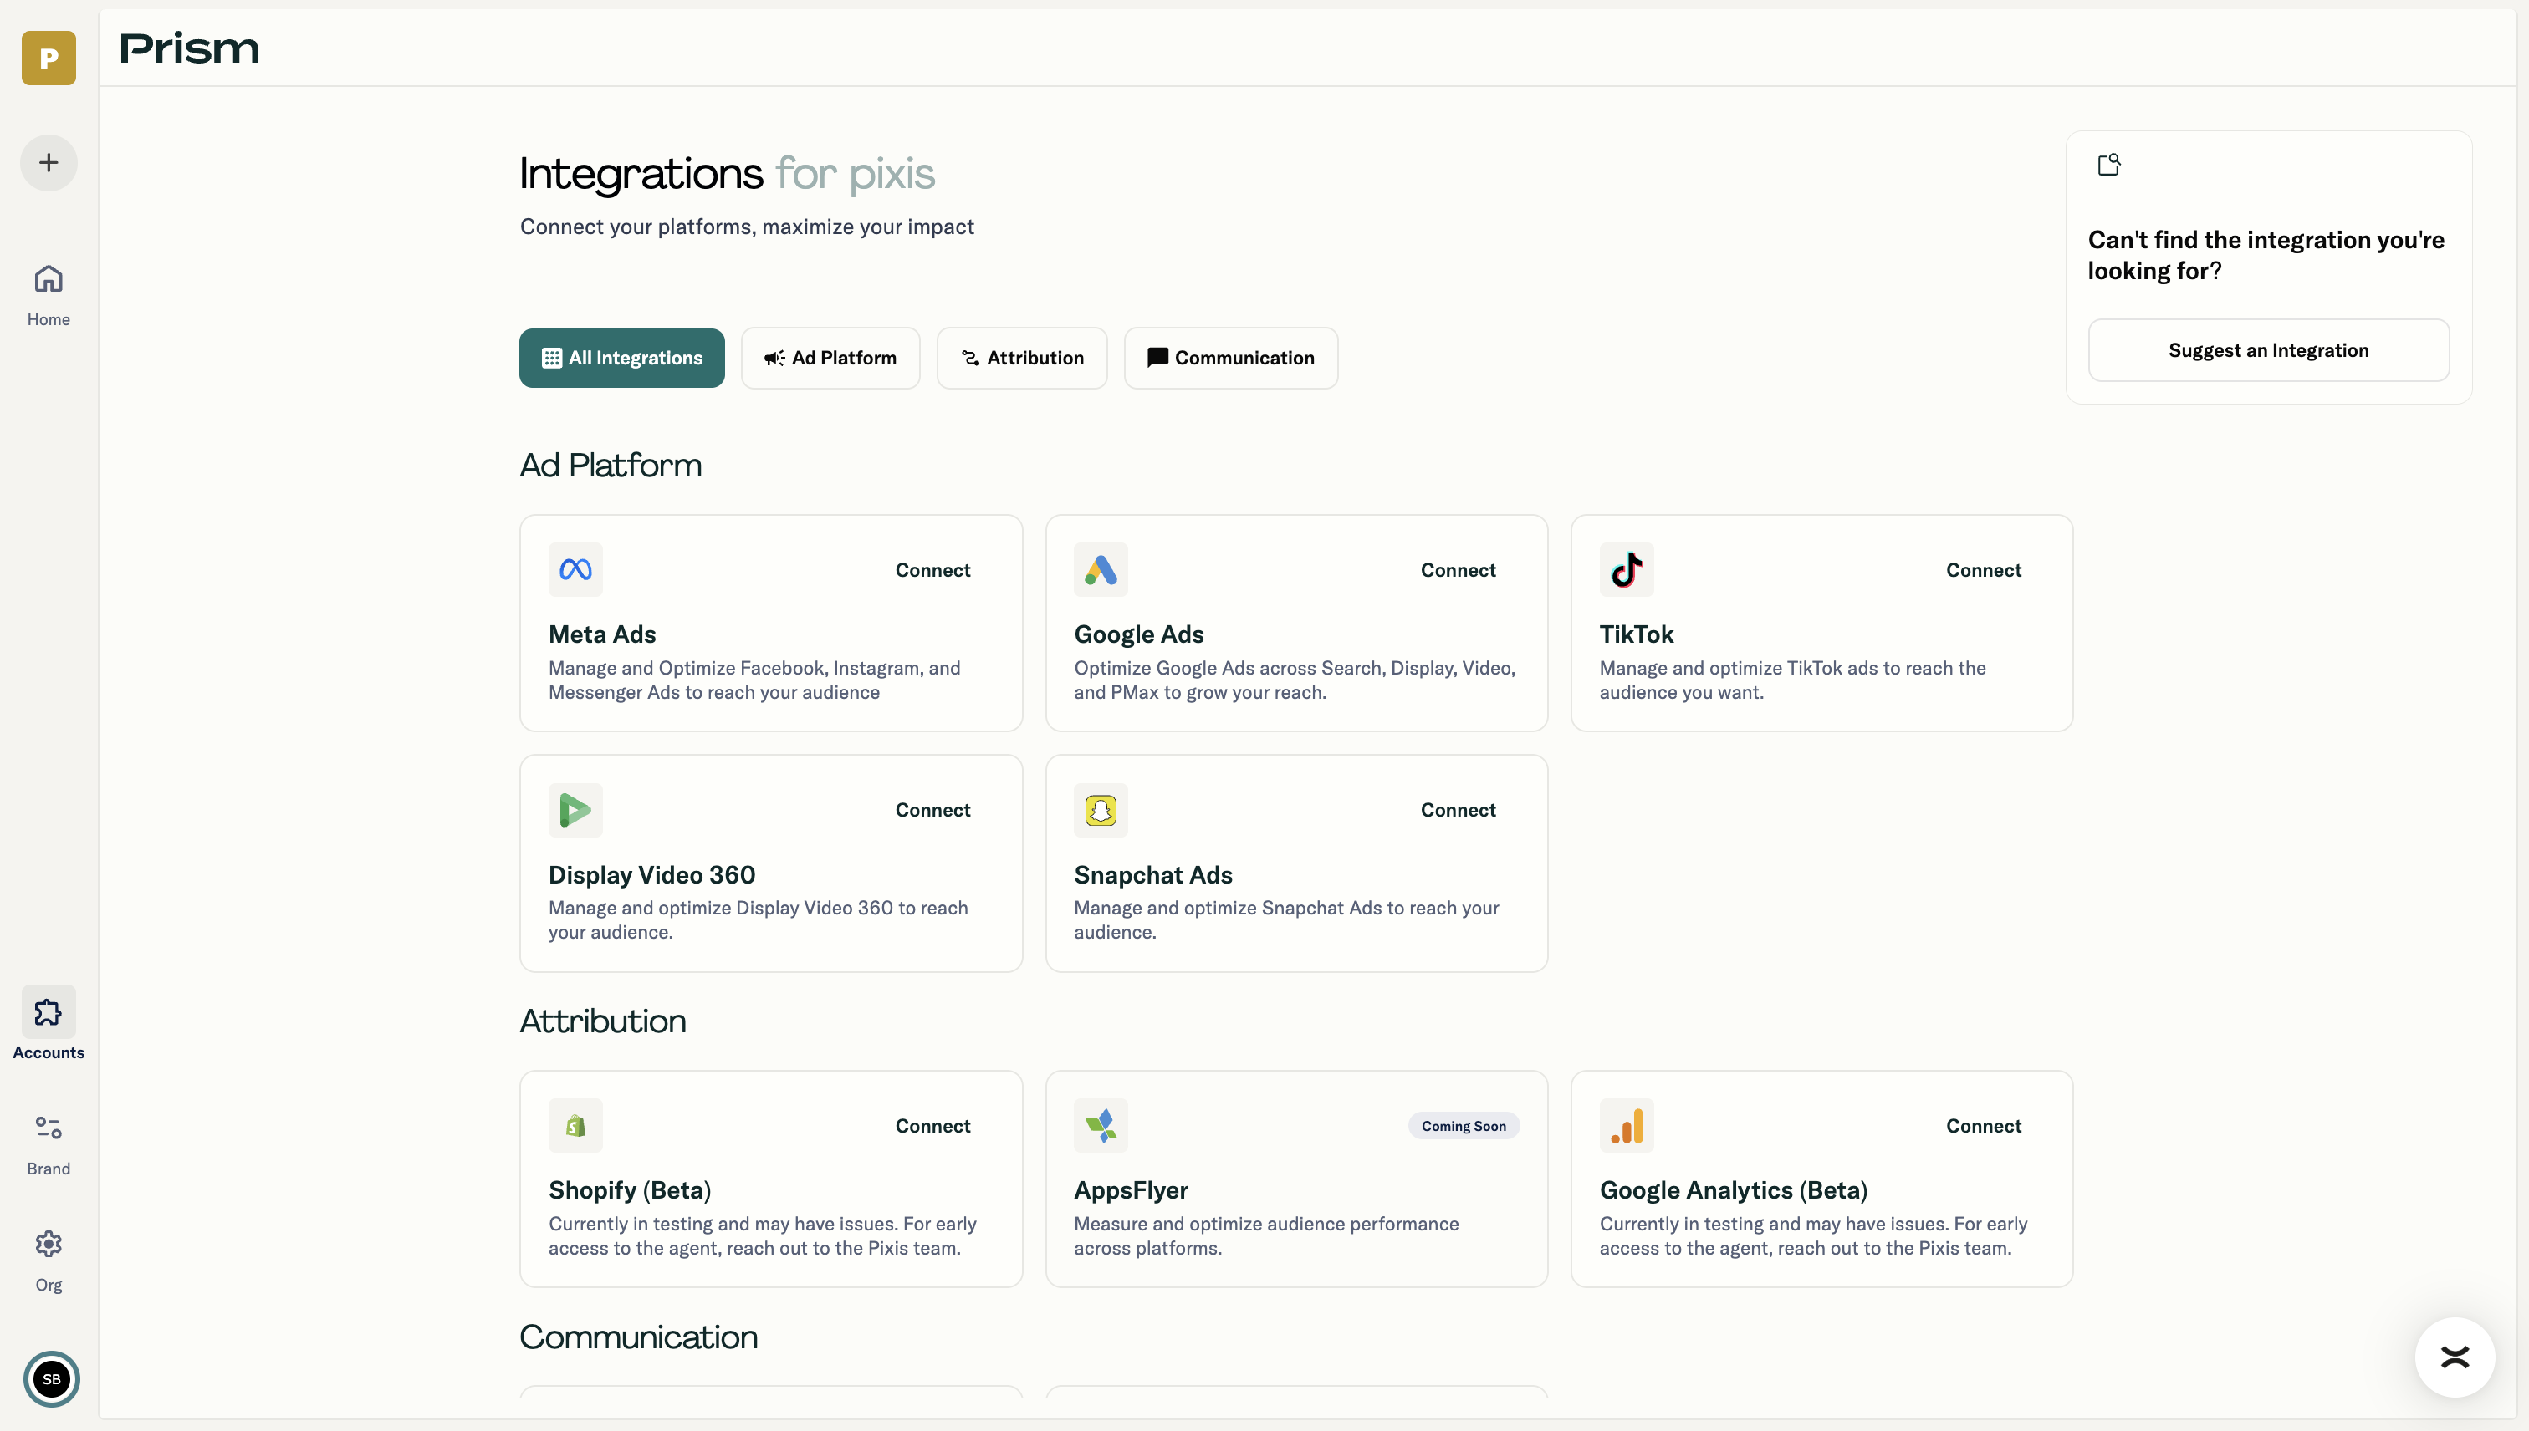Select the TikTok integration icon

point(1625,569)
